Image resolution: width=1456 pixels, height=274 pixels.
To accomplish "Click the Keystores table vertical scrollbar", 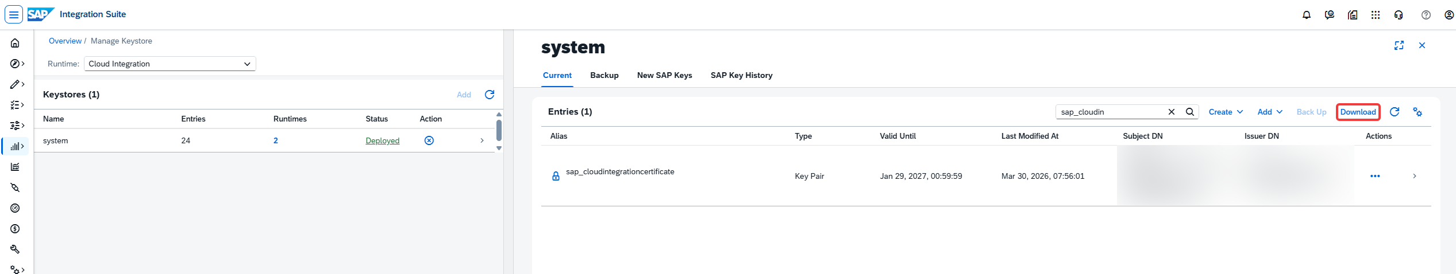I will pyautogui.click(x=499, y=131).
